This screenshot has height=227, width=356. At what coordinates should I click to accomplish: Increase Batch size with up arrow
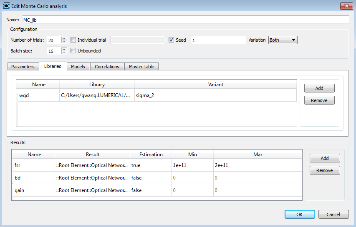coord(64,49)
